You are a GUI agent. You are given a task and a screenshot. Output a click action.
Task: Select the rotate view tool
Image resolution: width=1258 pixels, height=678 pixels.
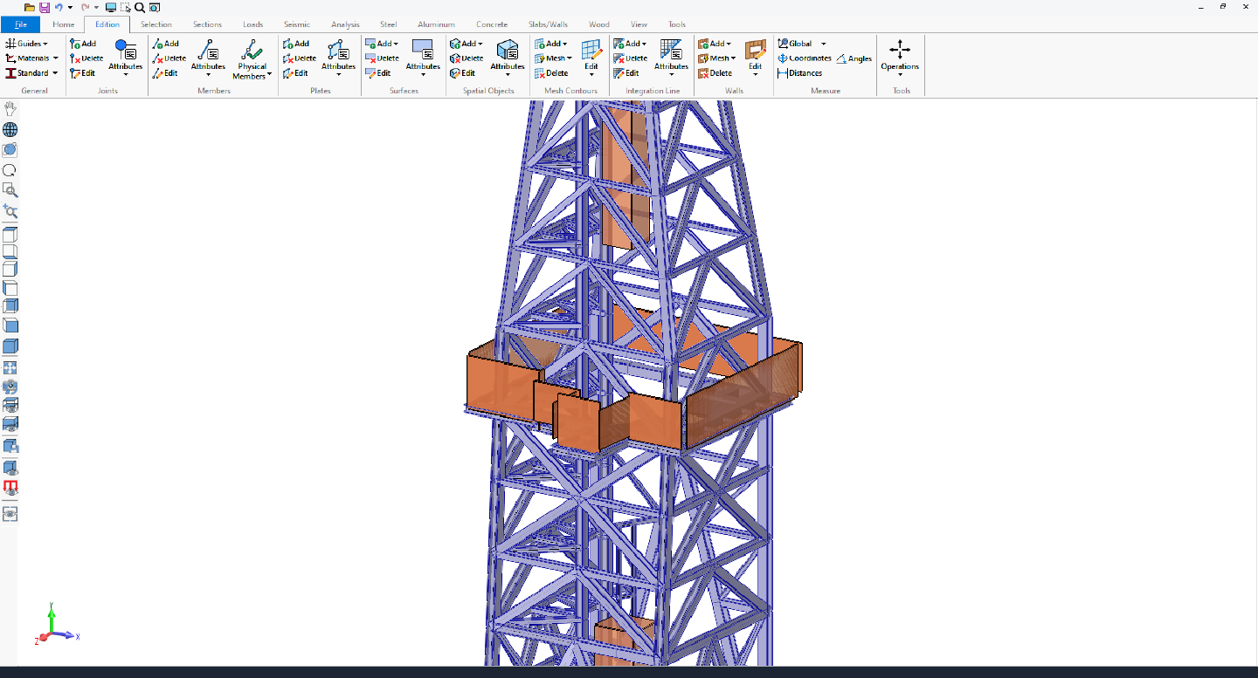click(x=9, y=149)
